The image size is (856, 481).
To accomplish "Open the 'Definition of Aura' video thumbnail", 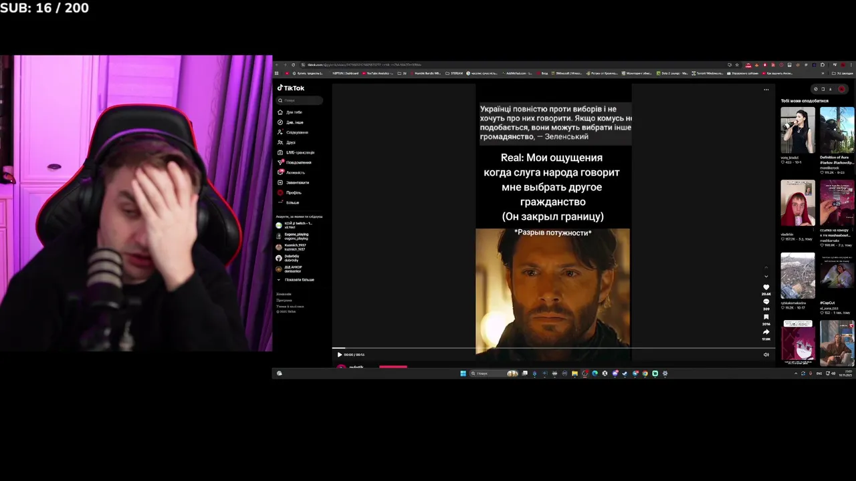I will pyautogui.click(x=837, y=130).
